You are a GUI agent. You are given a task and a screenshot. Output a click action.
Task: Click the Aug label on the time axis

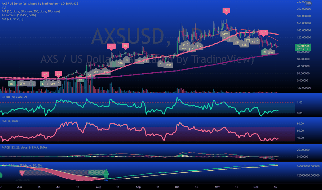tap(98, 187)
